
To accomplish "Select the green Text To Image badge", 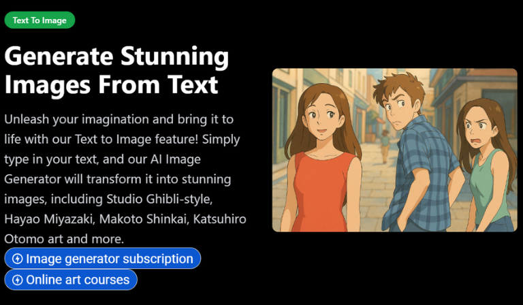I will coord(39,20).
